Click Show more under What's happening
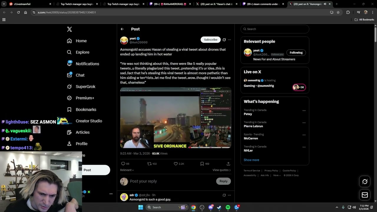Viewport: 377px width, 212px height. point(252,160)
